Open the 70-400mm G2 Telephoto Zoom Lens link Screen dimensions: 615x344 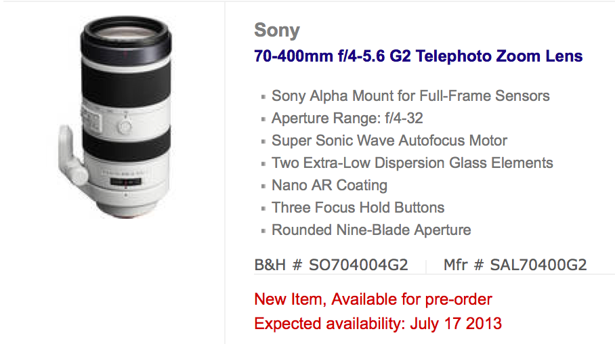418,56
